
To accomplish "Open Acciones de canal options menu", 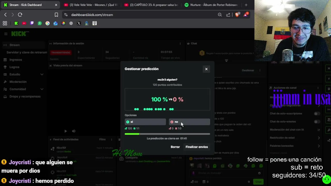I will point(318,88).
